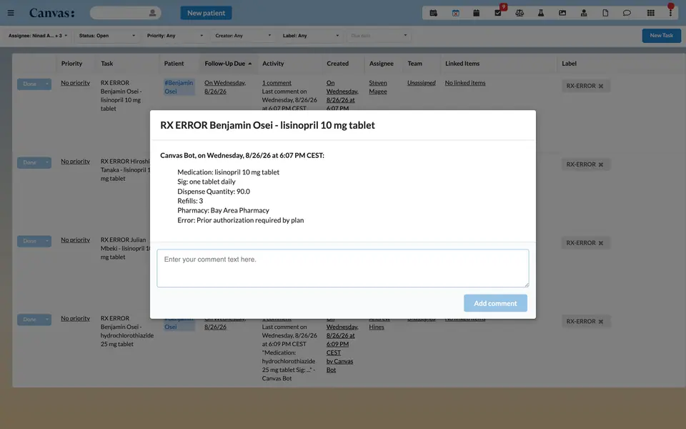Click Error: Prior authorization required by plan

tap(241, 220)
